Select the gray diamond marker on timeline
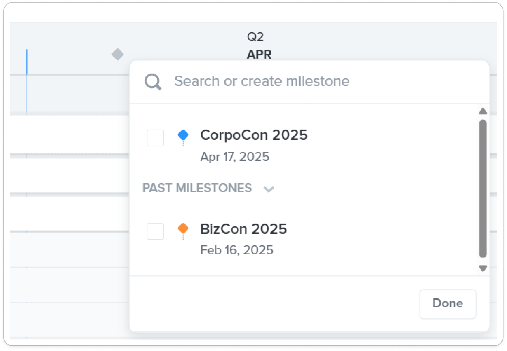 118,54
